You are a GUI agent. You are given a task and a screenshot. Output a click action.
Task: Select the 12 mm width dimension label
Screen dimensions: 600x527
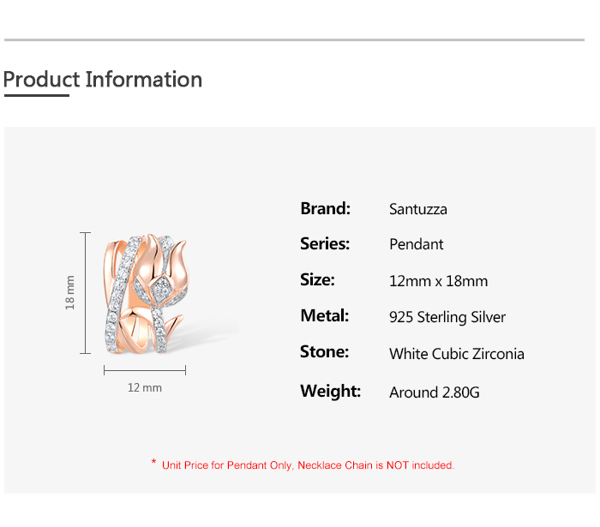(145, 387)
